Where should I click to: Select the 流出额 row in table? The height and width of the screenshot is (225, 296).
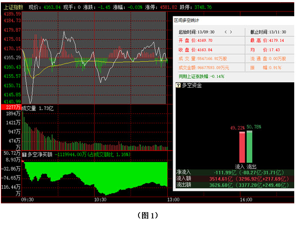click(234, 184)
